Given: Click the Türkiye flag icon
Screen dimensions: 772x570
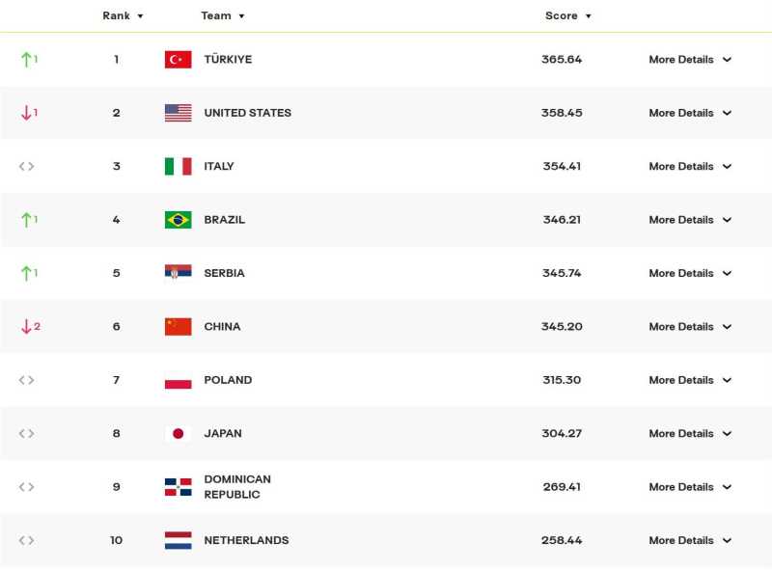Looking at the screenshot, I should click(178, 60).
